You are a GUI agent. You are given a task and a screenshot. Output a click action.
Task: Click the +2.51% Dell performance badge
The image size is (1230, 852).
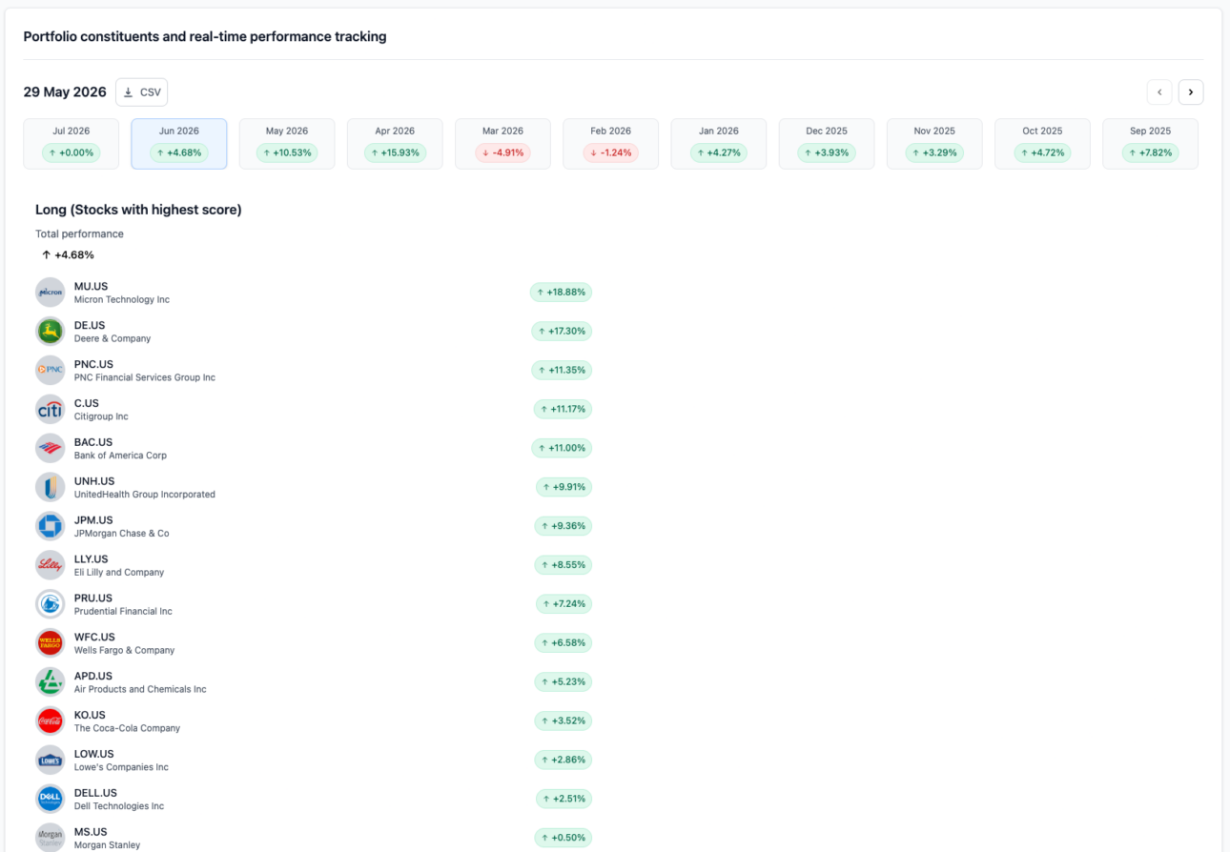[x=564, y=799]
